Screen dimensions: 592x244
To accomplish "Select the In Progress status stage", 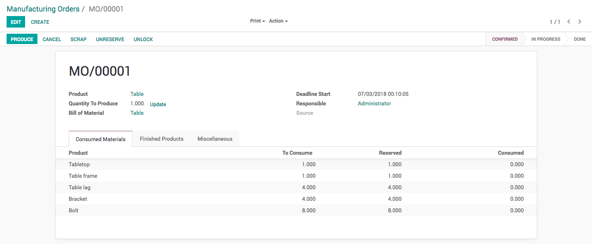I will click(546, 40).
